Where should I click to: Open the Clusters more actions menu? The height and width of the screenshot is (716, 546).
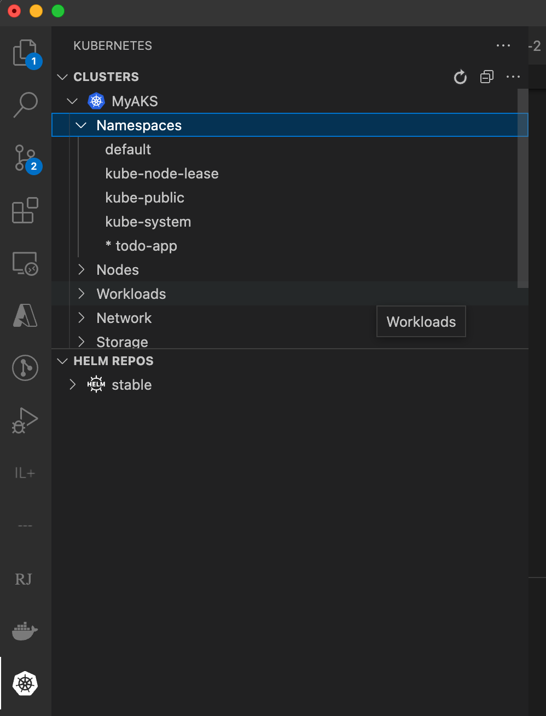tap(513, 77)
